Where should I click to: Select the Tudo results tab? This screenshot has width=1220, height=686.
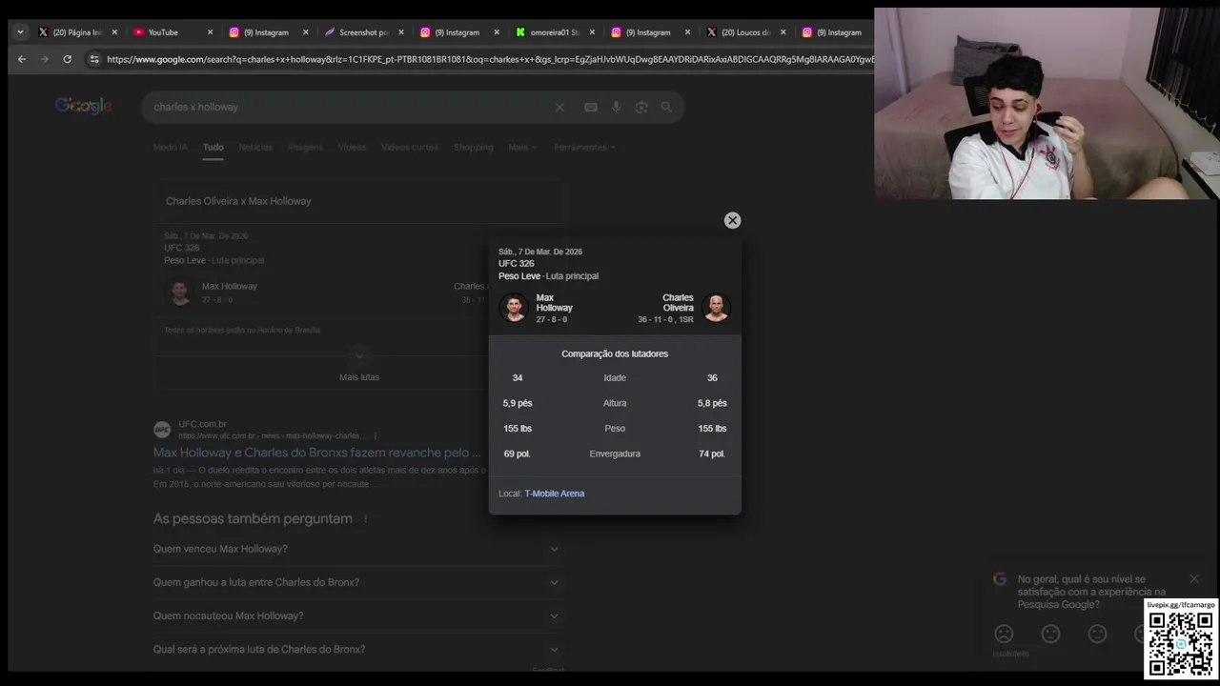(213, 148)
